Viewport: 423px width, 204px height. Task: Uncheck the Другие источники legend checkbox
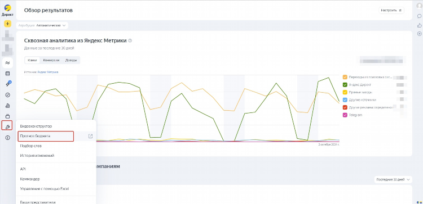pos(345,100)
